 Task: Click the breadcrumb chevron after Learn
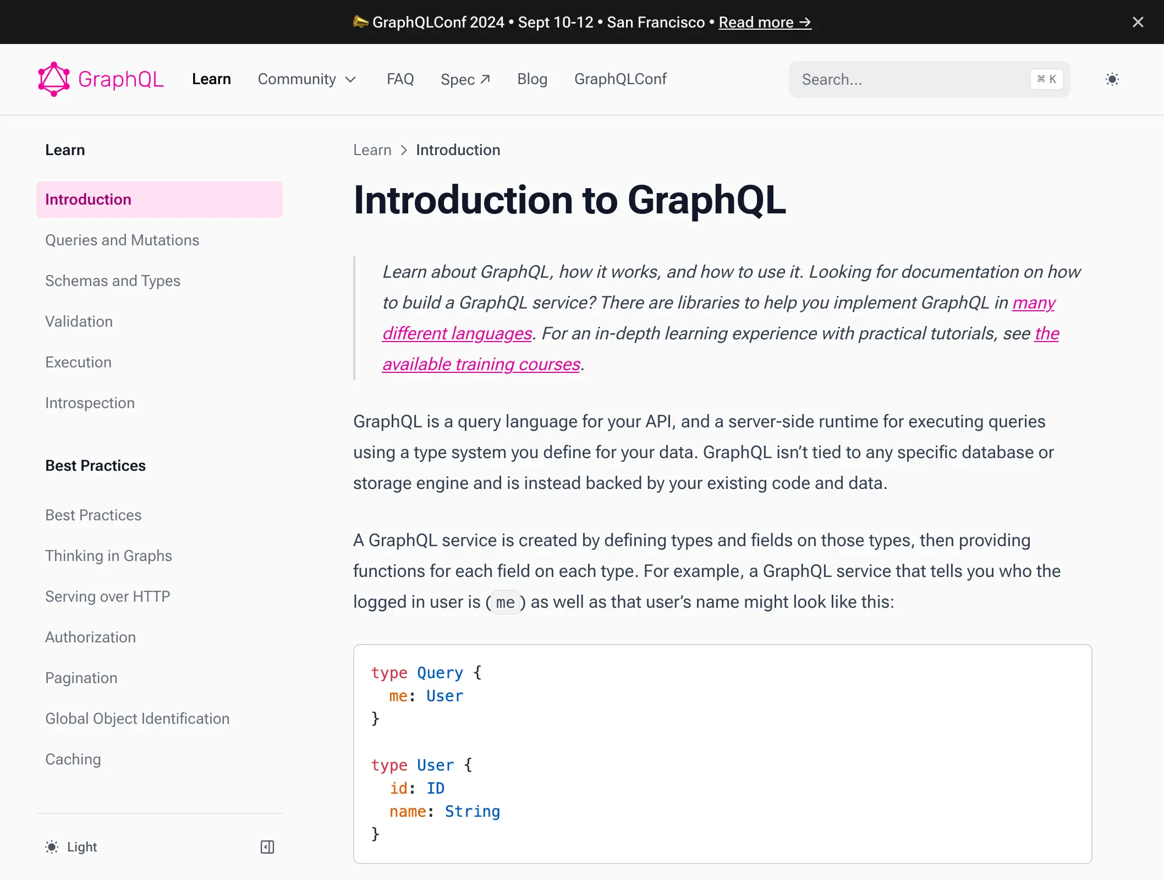click(x=403, y=150)
